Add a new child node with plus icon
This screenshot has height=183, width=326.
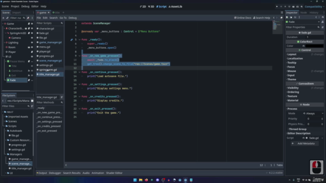pyautogui.click(x=3, y=18)
